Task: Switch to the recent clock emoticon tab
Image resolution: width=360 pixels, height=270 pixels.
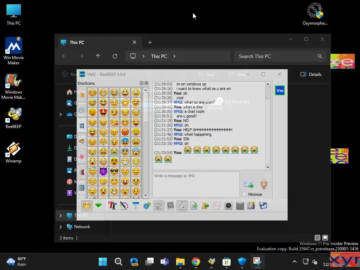Action: click(82, 110)
